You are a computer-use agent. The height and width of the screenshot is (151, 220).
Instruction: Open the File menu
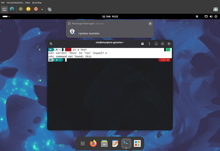3,3
